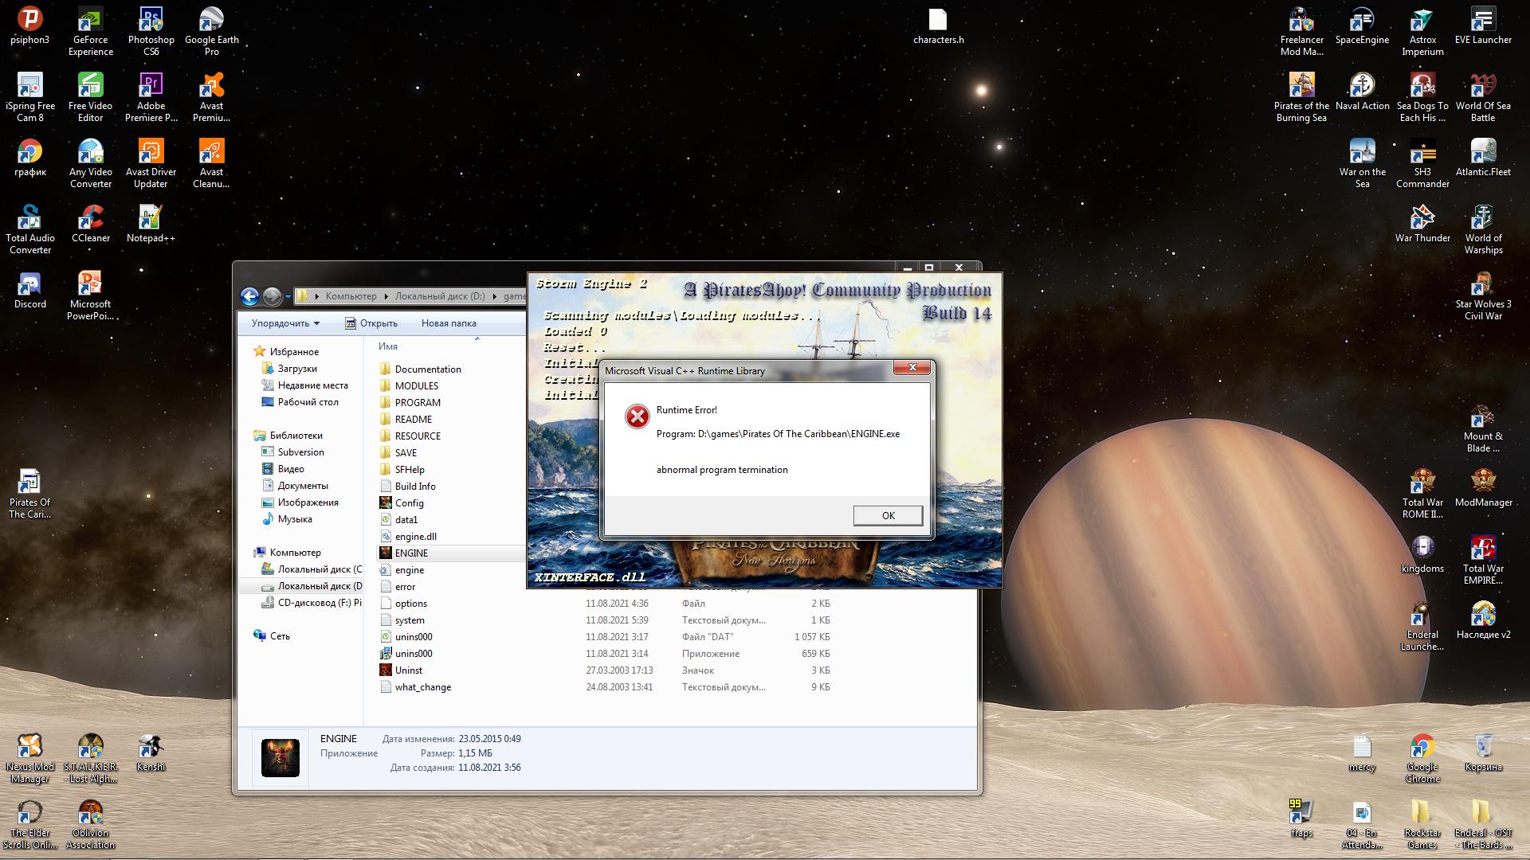Open Microsoft PowerPoint shortcut
The height and width of the screenshot is (860, 1530).
(x=91, y=295)
